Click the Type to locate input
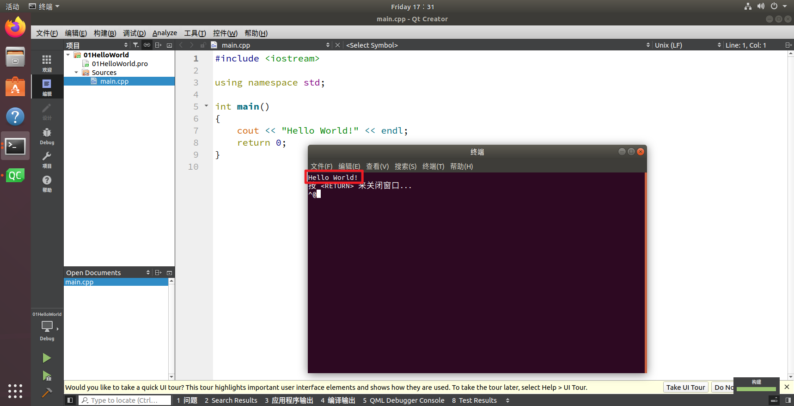794x406 pixels. click(x=124, y=400)
